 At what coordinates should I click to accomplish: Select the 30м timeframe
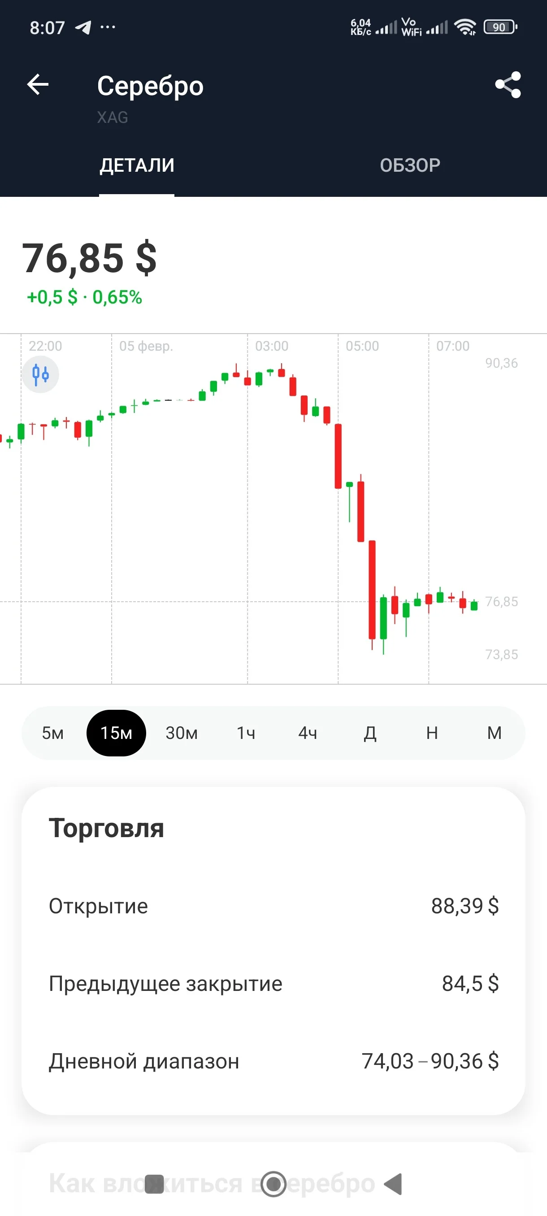click(x=181, y=733)
